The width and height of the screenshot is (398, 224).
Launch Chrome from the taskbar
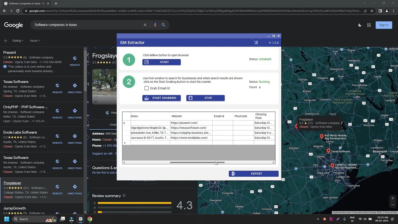pos(90,219)
